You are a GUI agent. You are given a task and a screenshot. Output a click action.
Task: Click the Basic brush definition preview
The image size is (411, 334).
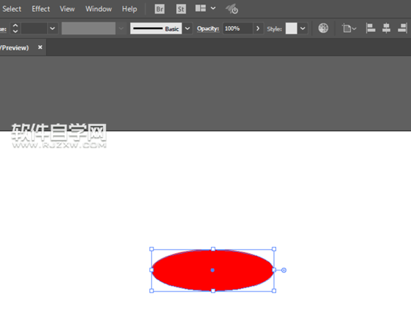pyautogui.click(x=156, y=28)
